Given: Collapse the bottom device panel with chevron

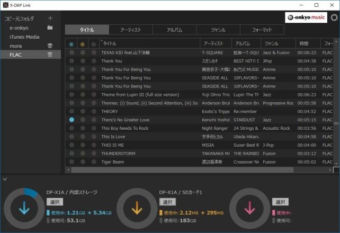Looking at the screenshot, I should point(5,179).
